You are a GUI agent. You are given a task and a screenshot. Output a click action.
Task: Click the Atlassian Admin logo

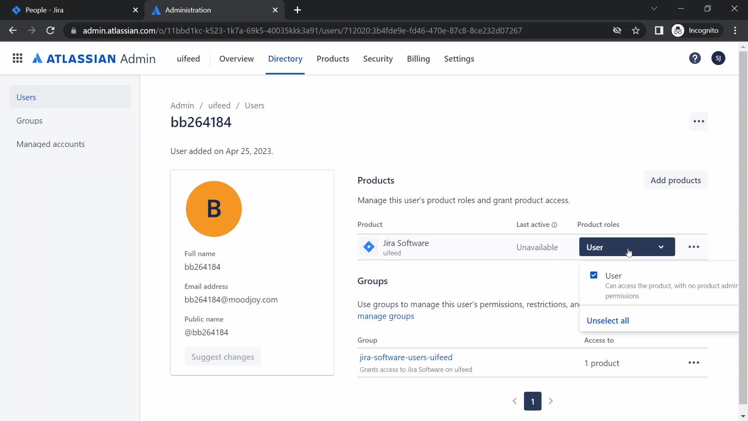(94, 58)
